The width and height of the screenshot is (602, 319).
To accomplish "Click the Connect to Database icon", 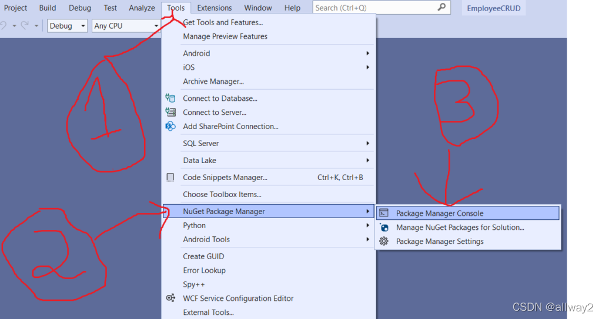I will click(170, 99).
